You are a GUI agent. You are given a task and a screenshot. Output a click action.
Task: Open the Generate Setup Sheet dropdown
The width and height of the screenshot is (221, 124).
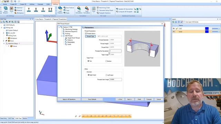tap(114, 10)
